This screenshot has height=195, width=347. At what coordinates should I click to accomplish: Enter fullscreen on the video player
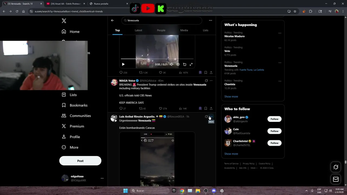tap(191, 64)
